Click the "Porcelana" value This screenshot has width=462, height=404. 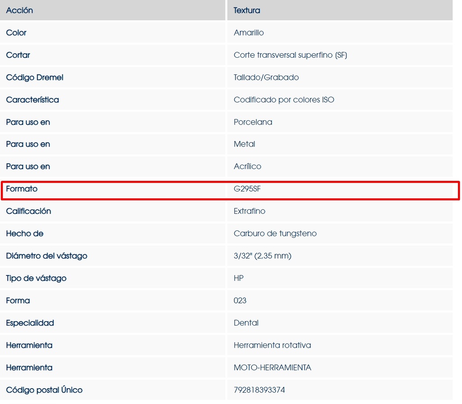click(x=253, y=122)
